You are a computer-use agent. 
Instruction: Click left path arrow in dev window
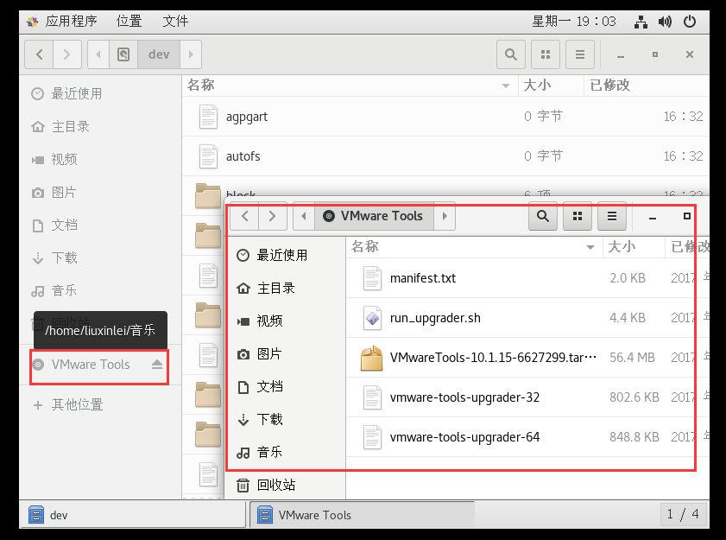point(98,54)
